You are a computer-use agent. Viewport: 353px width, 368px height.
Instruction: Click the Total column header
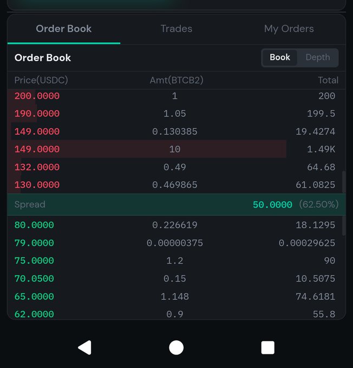[x=328, y=80]
